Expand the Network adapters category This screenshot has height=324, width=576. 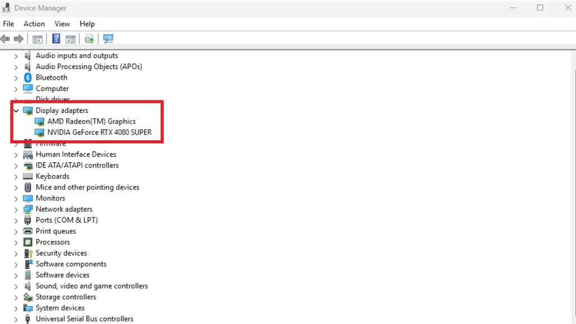coord(16,209)
